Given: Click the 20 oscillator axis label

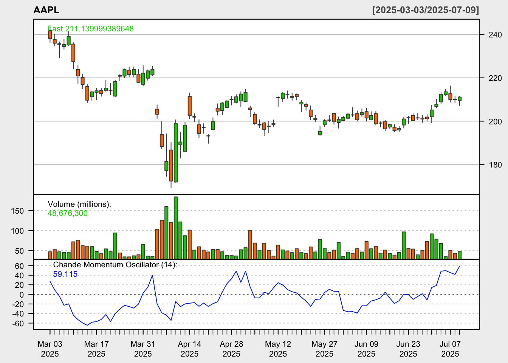Looking at the screenshot, I should tap(20, 285).
